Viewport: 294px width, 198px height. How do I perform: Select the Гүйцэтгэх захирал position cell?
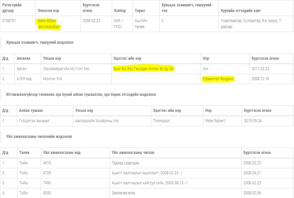pyautogui.click(x=34, y=121)
